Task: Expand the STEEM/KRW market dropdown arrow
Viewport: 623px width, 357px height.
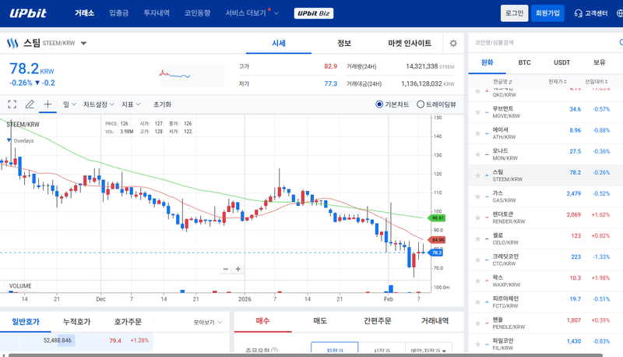Action: [83, 44]
